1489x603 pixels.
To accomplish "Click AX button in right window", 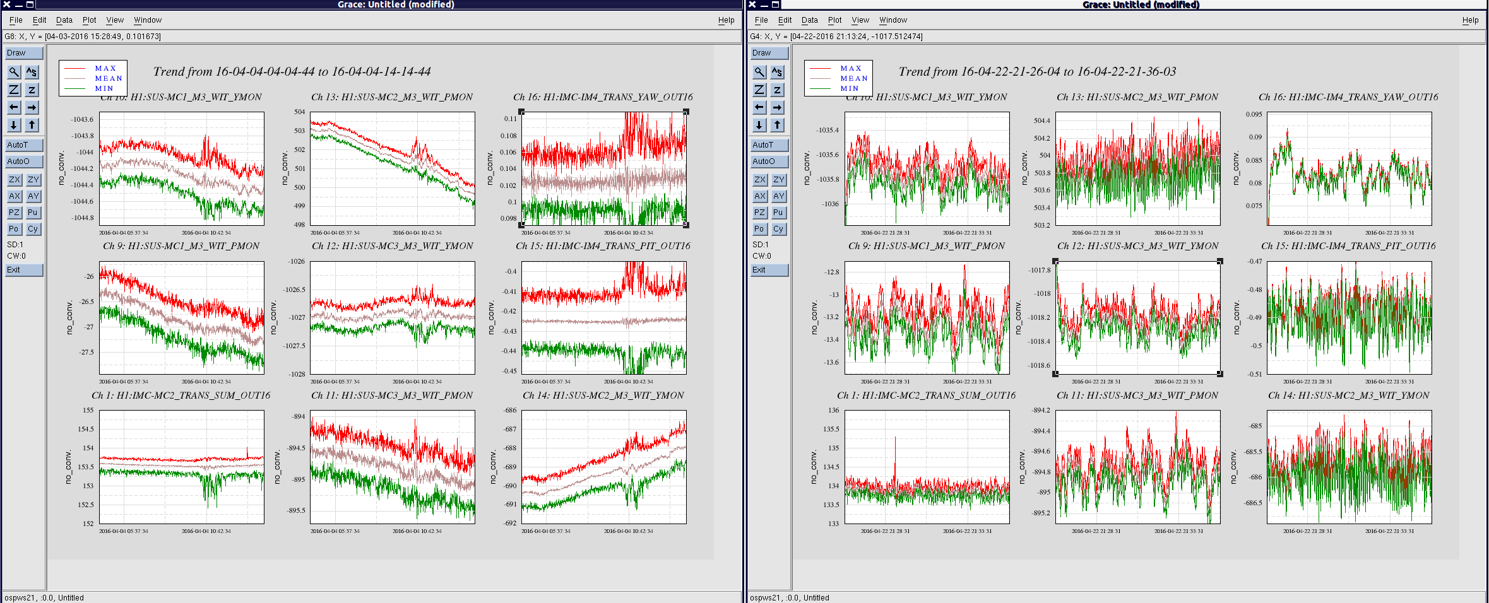I will 759,196.
